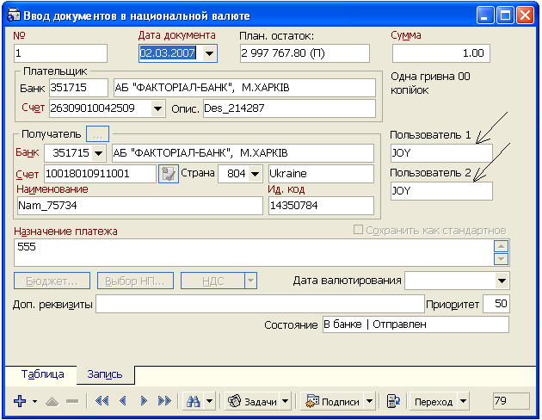Jump to the first record
This screenshot has width=542, height=420.
(x=102, y=401)
